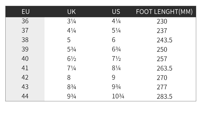The width and height of the screenshot is (201, 113).
Task: Click the FOOT LENGHT(MM) header
Action: [164, 12]
